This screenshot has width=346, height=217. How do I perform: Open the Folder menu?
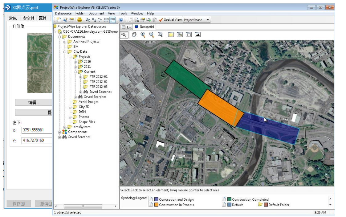click(x=80, y=14)
